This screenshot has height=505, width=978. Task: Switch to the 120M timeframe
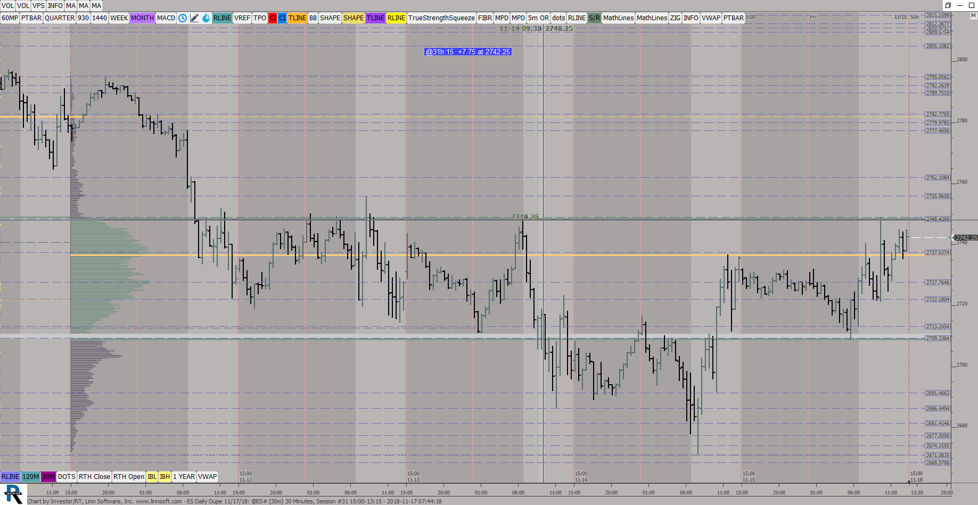(30, 477)
